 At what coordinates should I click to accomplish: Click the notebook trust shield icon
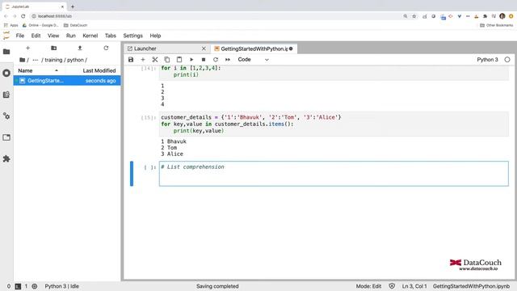click(392, 286)
